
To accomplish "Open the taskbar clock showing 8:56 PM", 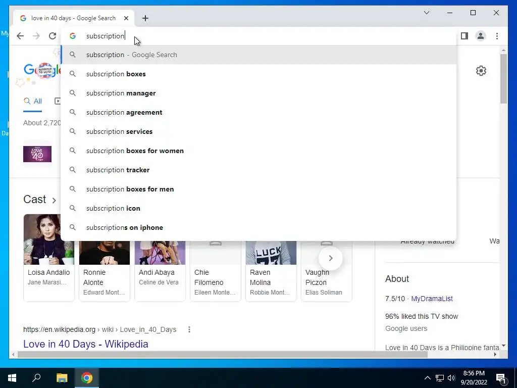I will 474,378.
